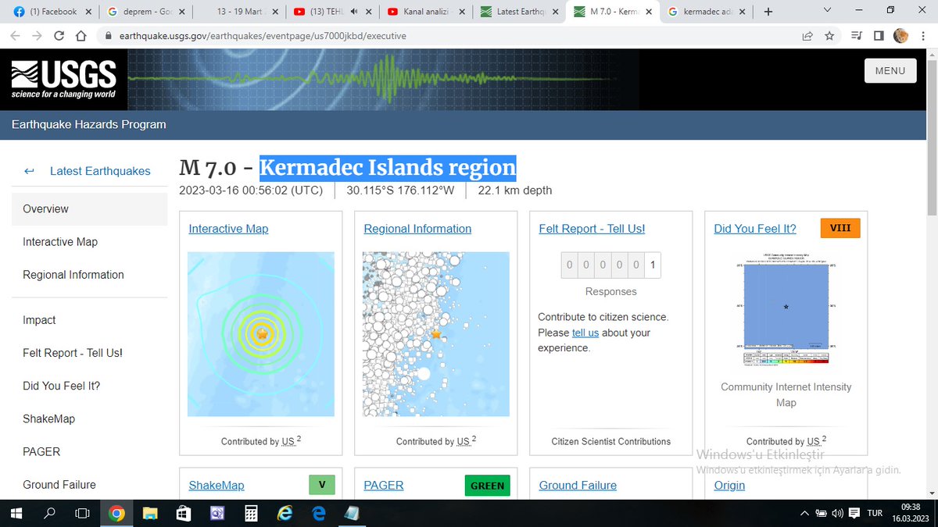Open the Community Internet Intensity Map thumbnail
Viewport: 938px width, 527px height.
click(x=786, y=311)
